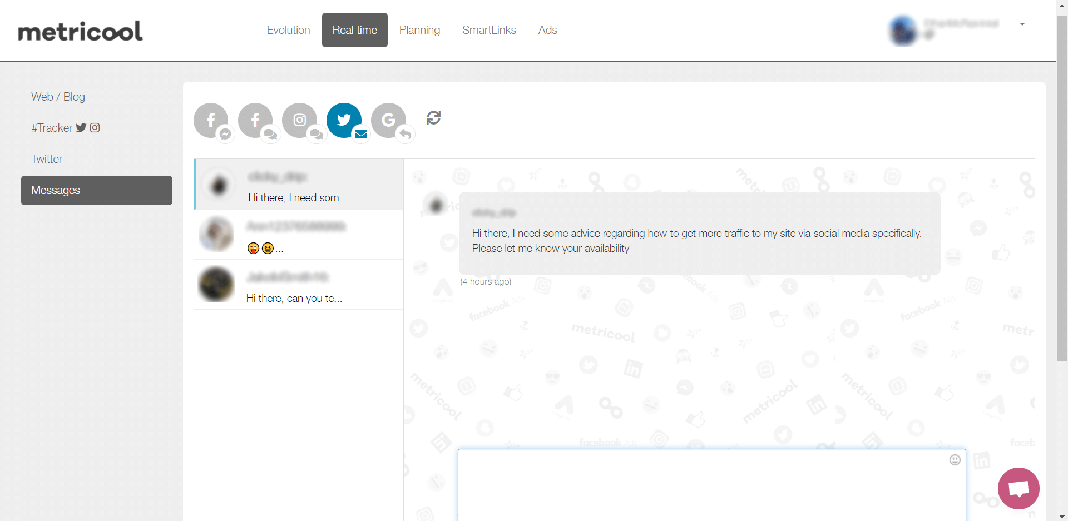Image resolution: width=1068 pixels, height=521 pixels.
Task: Open conversation "Hi there, I need som..."
Action: click(x=299, y=185)
